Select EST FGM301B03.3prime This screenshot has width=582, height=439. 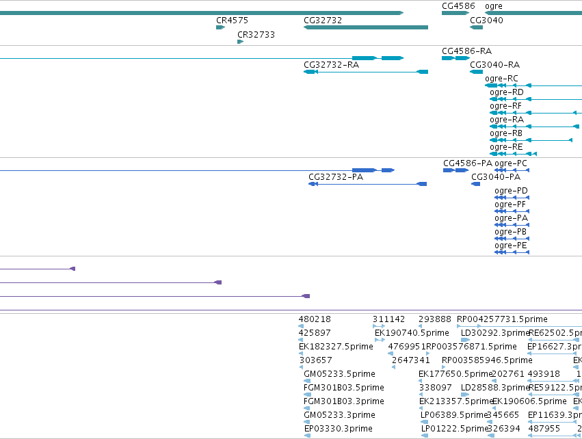coord(344,401)
